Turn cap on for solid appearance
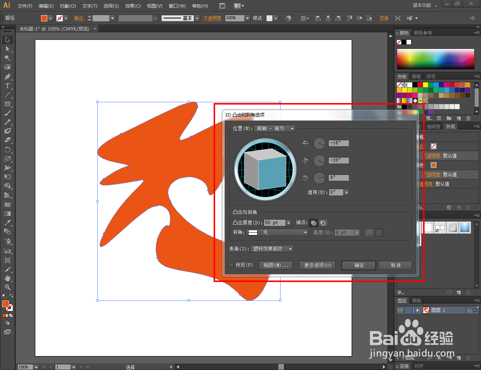481x370 pixels. point(313,223)
